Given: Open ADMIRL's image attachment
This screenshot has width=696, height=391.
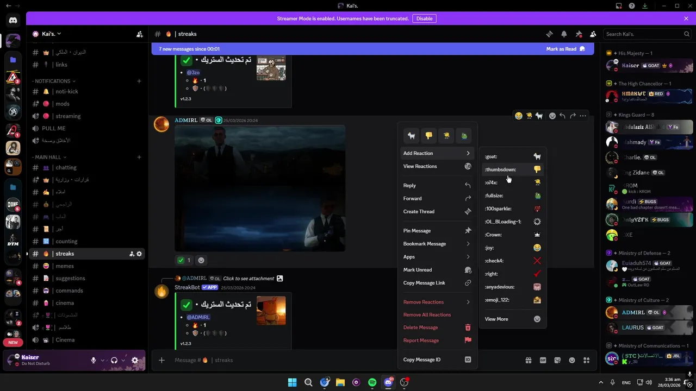Looking at the screenshot, I should click(260, 188).
